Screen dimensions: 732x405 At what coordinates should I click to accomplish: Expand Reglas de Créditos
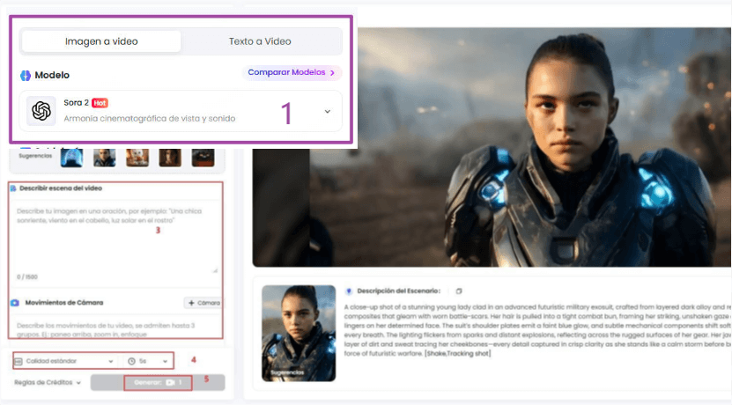pos(48,383)
